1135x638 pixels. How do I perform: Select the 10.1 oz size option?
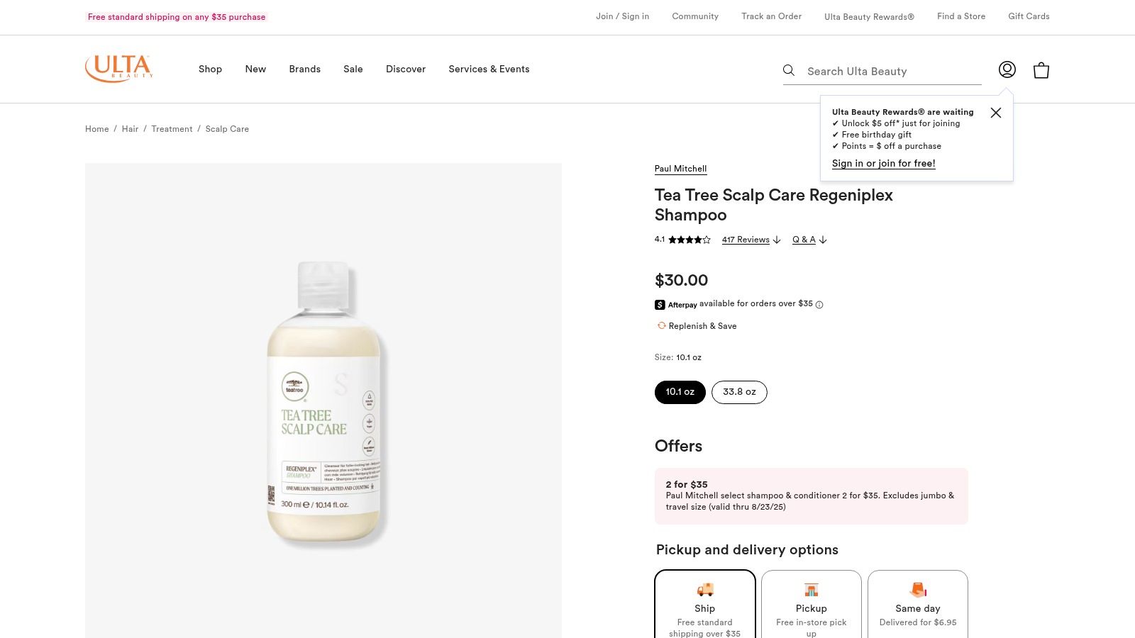(x=680, y=392)
